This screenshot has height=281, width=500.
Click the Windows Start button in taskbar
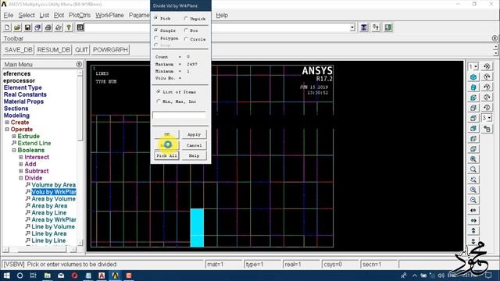(x=6, y=276)
